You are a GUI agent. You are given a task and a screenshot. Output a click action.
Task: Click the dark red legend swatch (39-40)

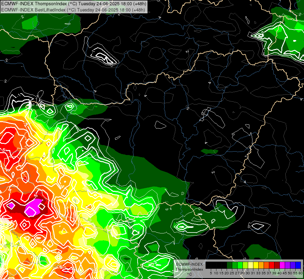tap(277, 265)
